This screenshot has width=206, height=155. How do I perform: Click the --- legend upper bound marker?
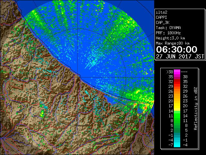[184, 72]
